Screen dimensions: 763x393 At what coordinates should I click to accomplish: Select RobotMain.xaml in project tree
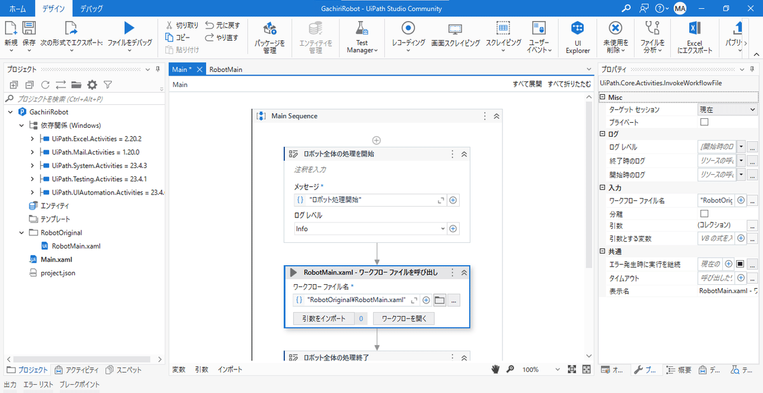[x=76, y=246]
